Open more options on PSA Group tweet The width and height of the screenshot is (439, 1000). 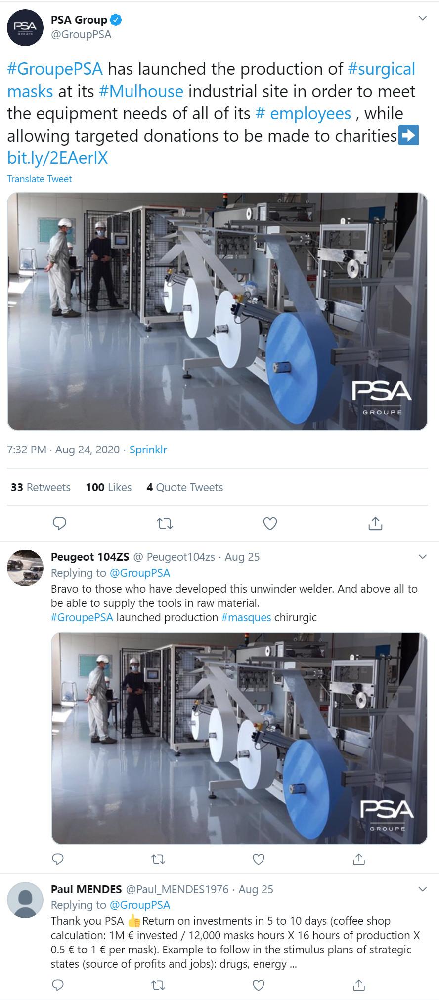click(422, 19)
